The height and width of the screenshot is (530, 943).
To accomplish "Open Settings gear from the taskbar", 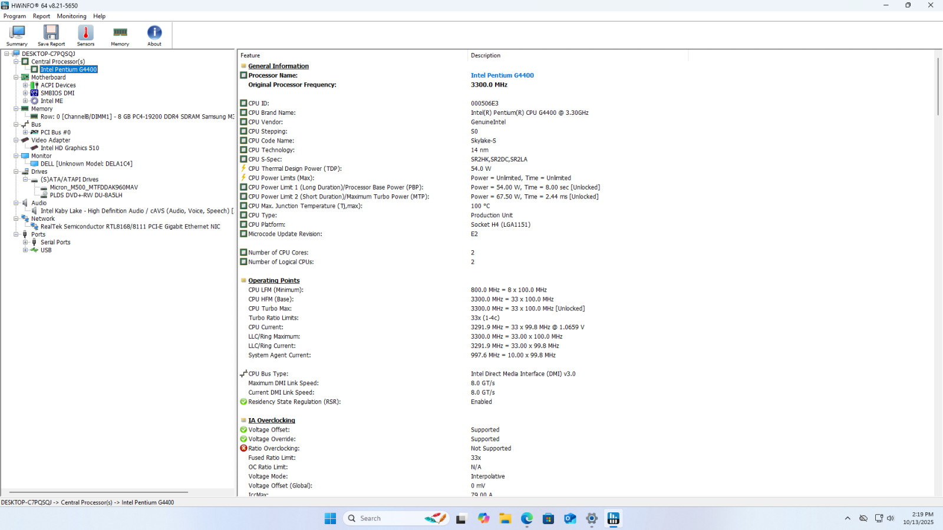I will [592, 518].
